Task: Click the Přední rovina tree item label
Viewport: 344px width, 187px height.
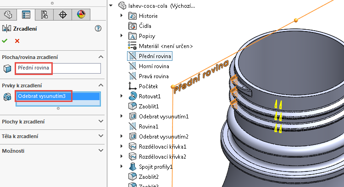Action: click(155, 56)
